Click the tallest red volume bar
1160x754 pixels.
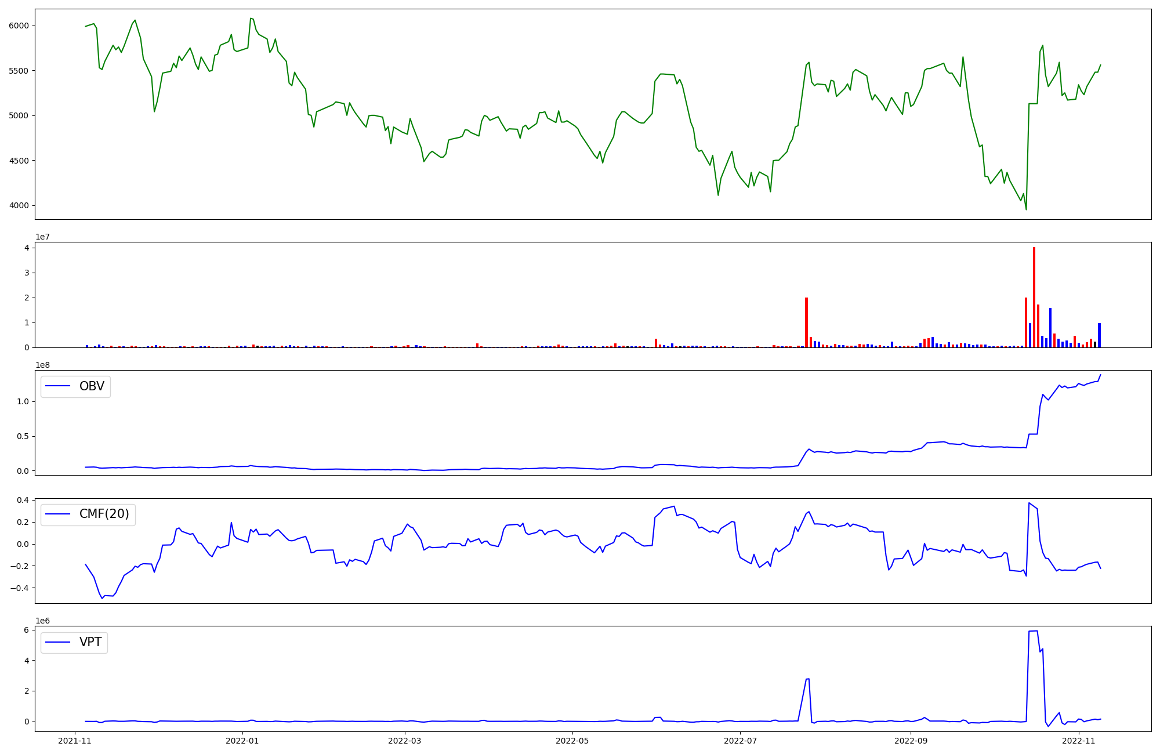point(1034,297)
